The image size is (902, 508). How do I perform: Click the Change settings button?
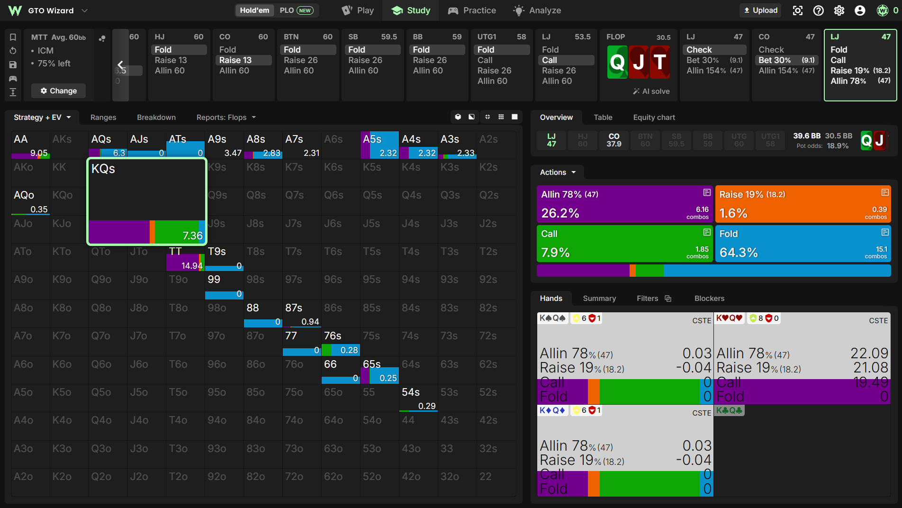click(x=59, y=91)
